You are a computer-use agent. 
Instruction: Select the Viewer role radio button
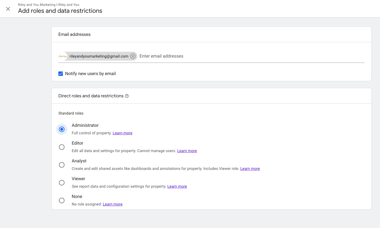(62, 183)
